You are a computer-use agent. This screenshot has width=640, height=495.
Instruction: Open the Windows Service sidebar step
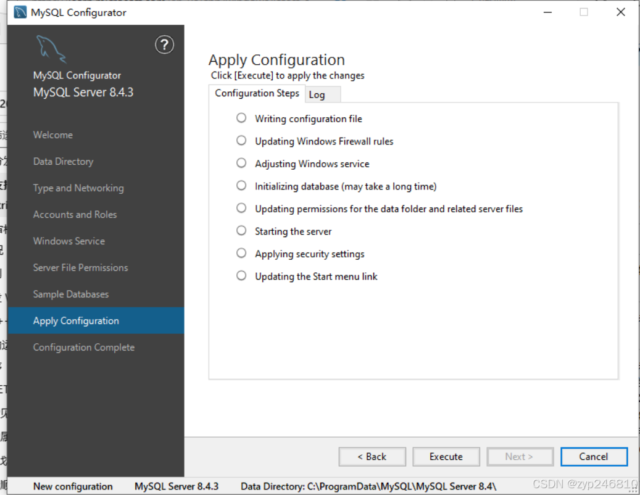(x=69, y=241)
